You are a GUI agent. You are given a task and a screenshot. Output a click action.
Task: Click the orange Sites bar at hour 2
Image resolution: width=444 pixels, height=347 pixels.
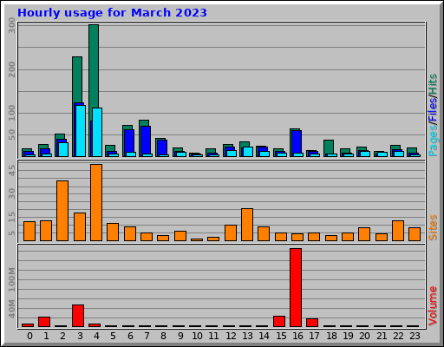pyautogui.click(x=62, y=211)
